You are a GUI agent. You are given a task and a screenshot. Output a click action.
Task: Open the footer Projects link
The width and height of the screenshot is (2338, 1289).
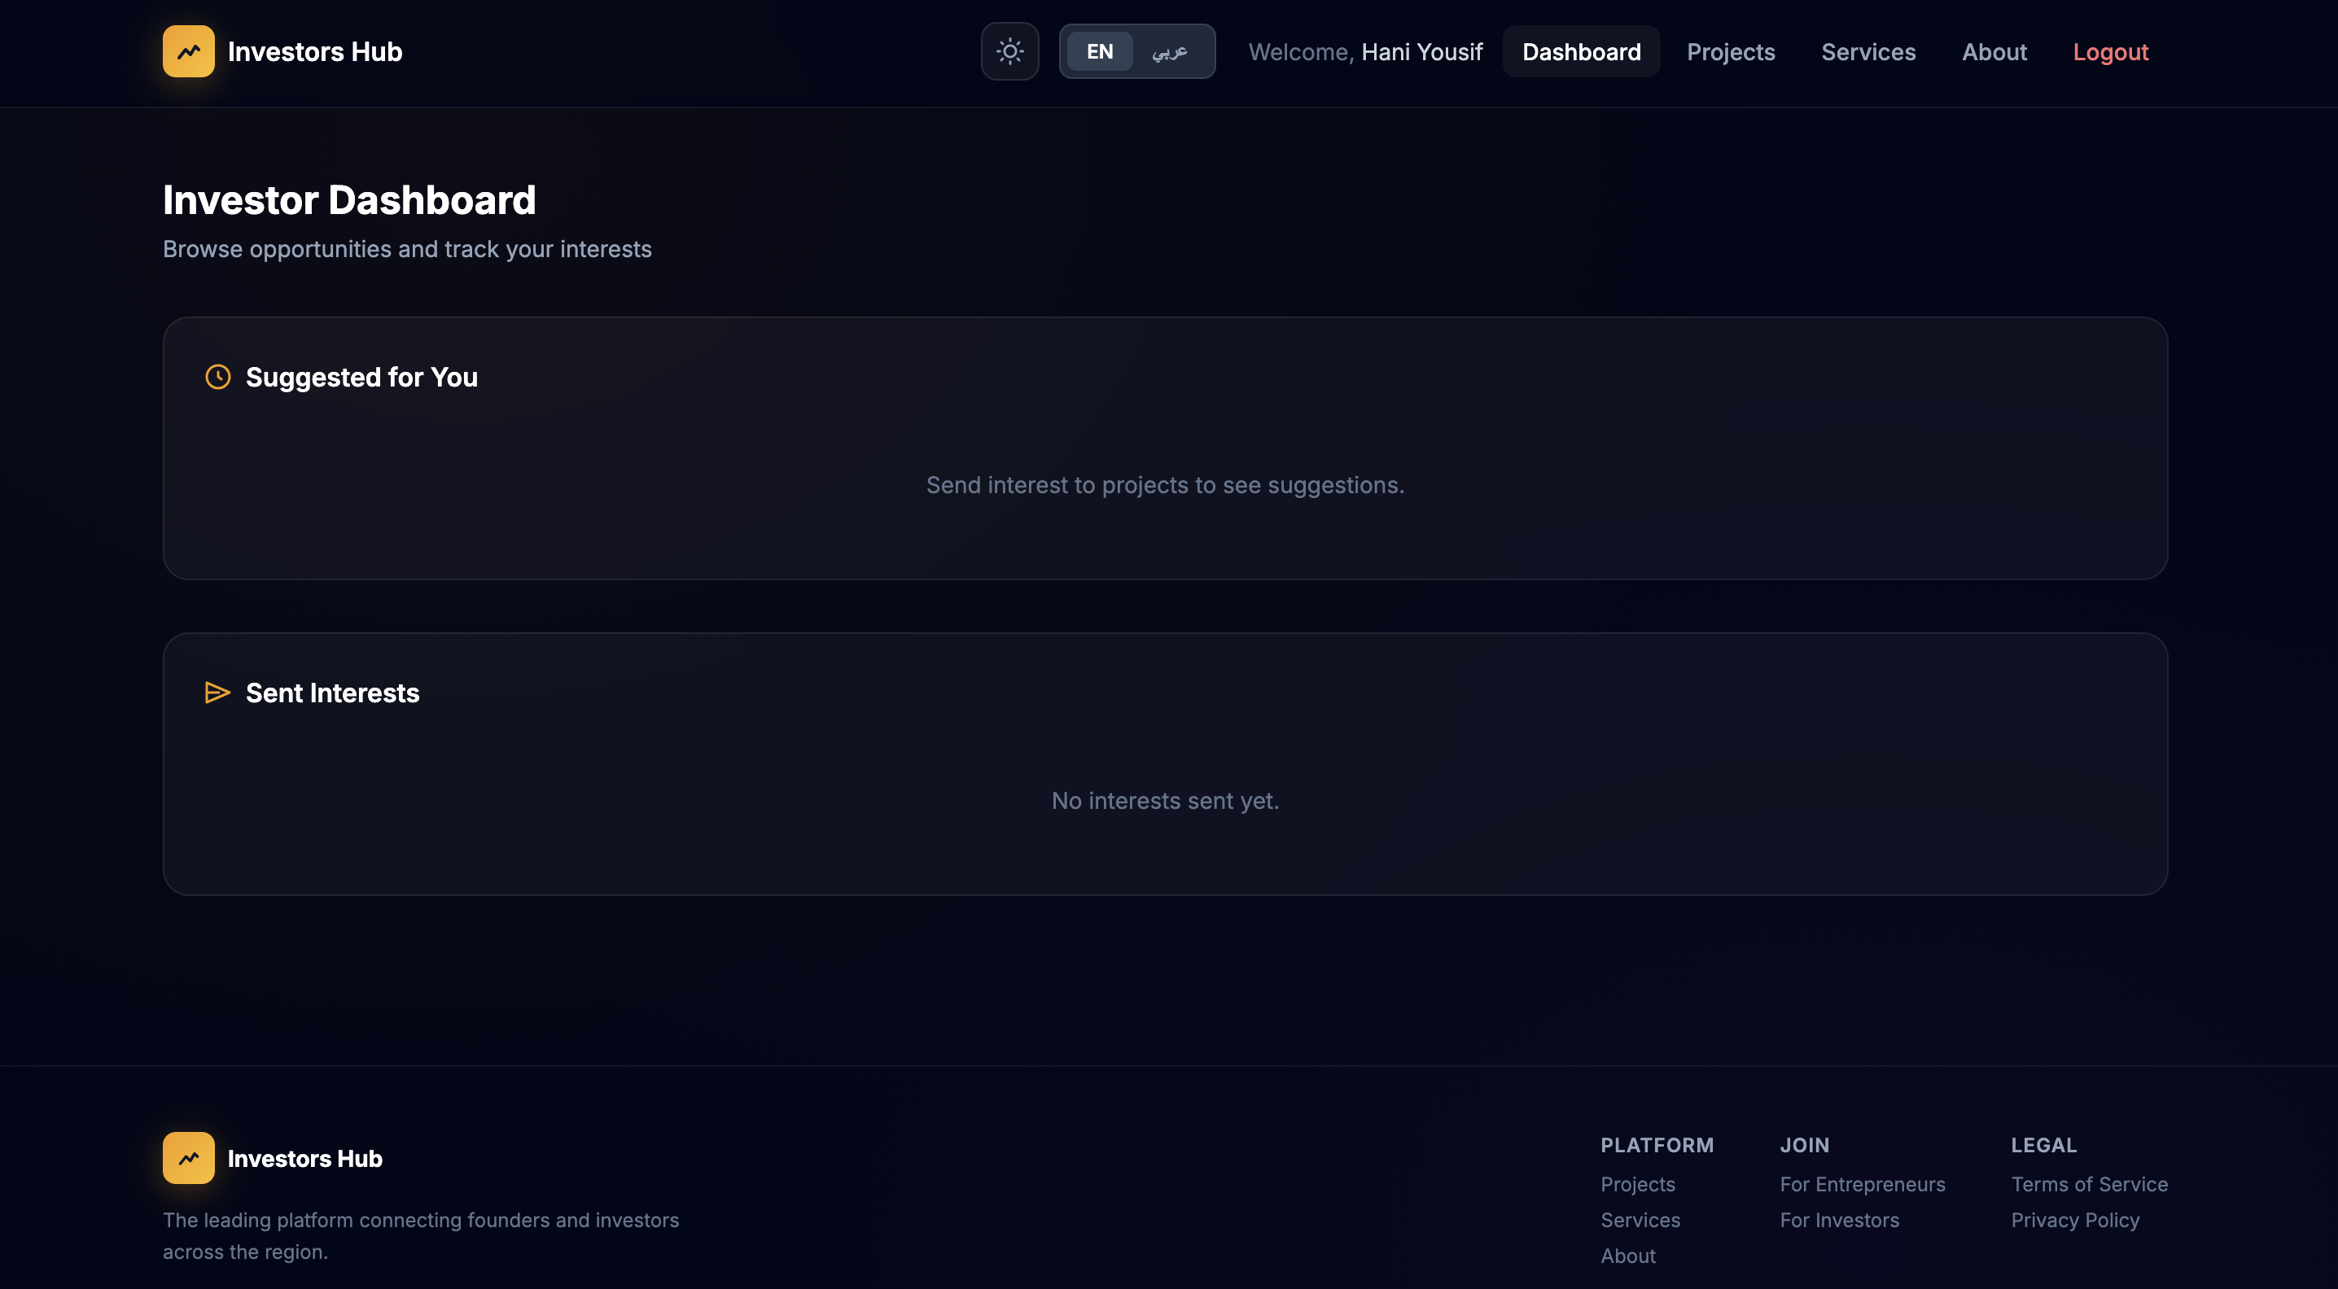coord(1637,1184)
